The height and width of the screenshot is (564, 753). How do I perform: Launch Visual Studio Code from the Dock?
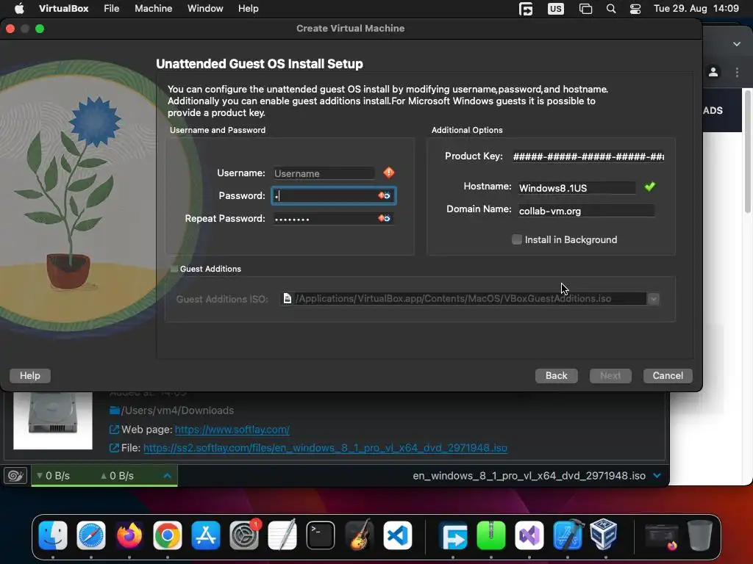(x=397, y=535)
